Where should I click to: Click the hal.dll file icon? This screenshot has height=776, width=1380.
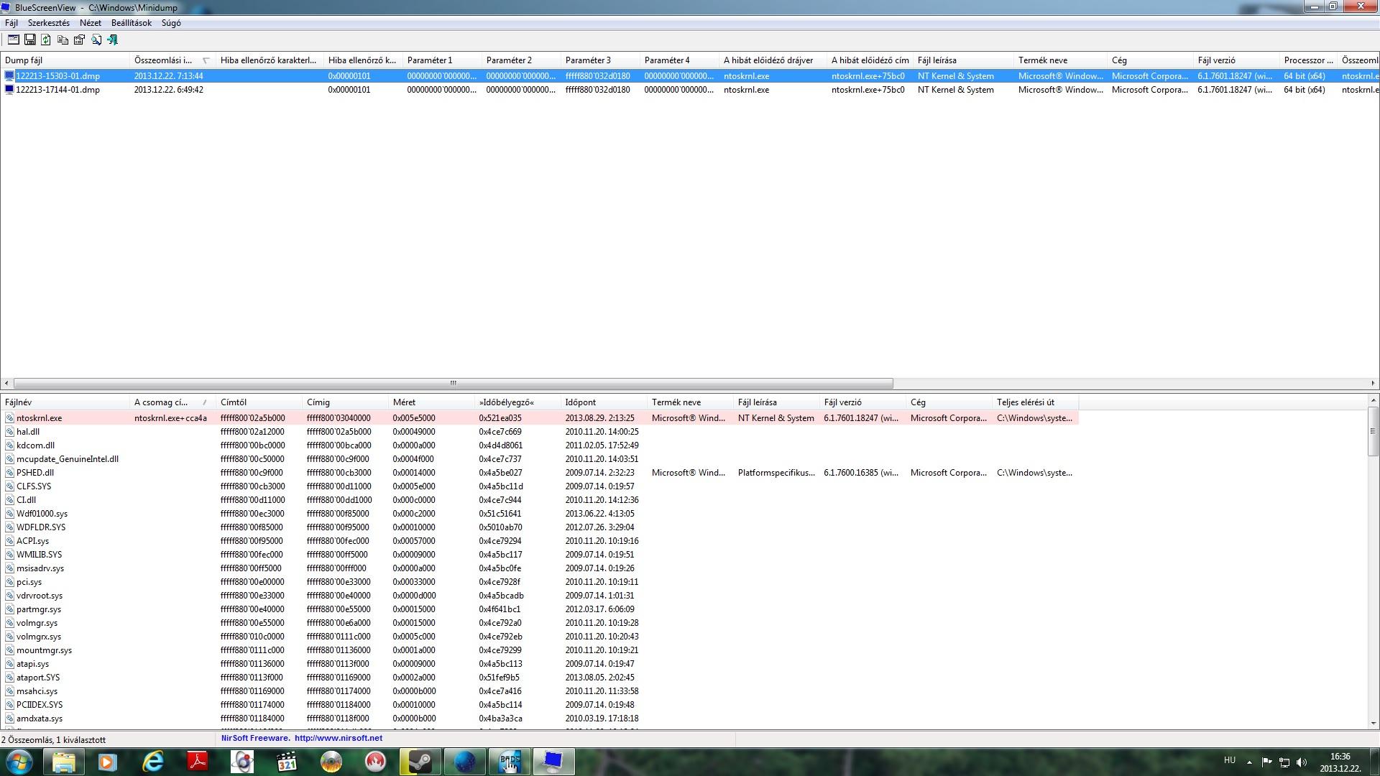(9, 432)
